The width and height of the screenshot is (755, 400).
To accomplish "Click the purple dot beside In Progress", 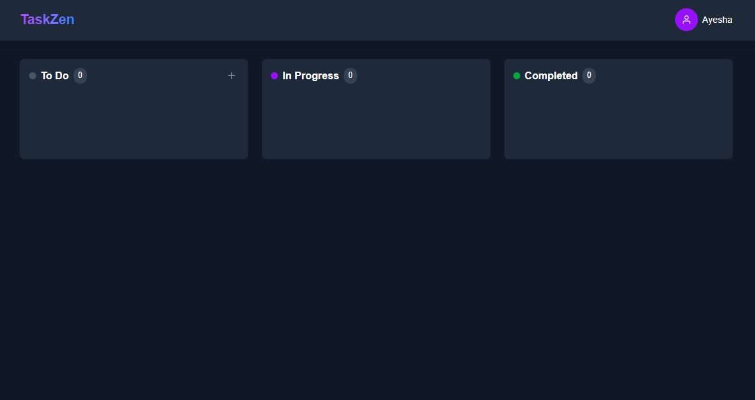I will (274, 75).
